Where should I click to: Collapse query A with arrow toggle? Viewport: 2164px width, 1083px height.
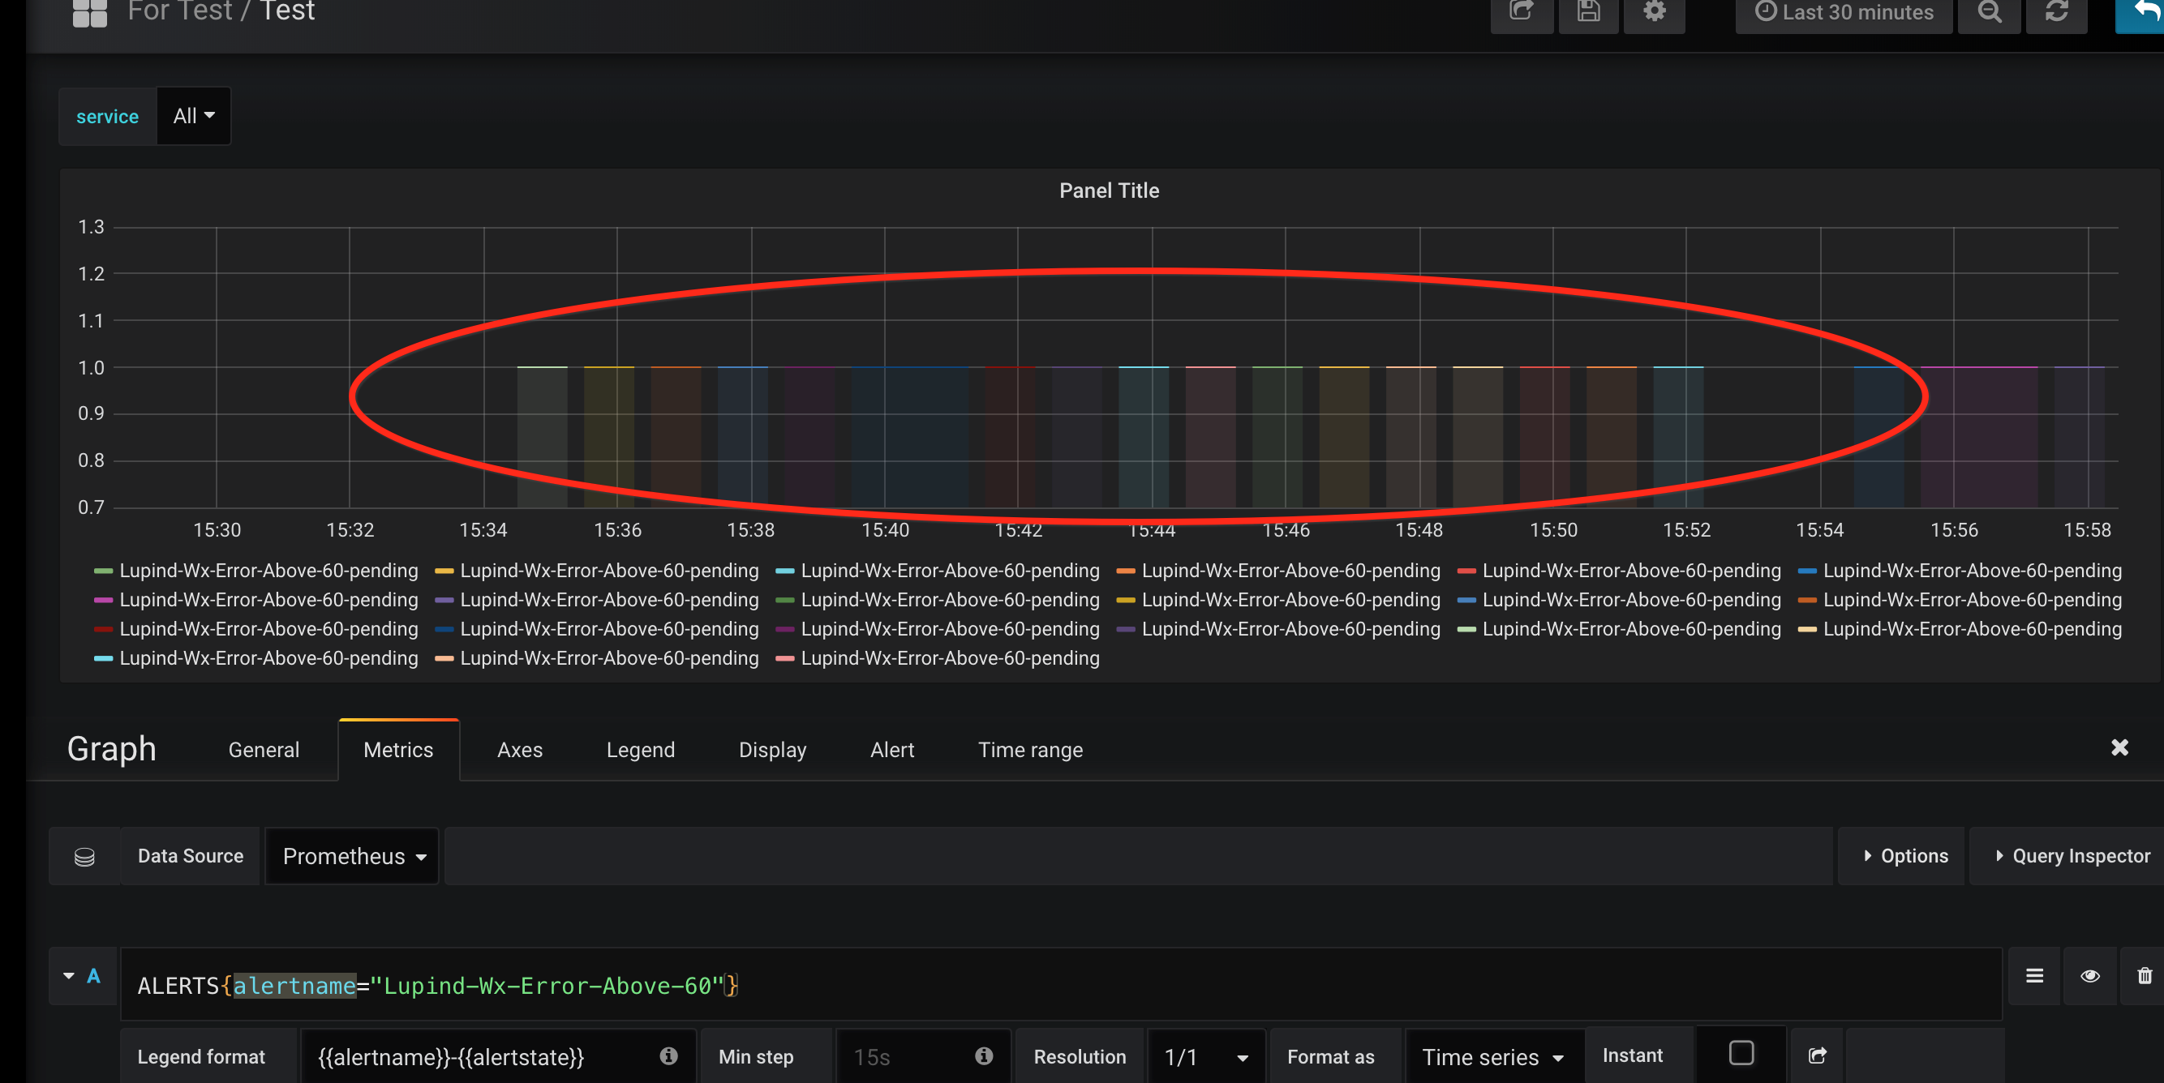[x=69, y=975]
